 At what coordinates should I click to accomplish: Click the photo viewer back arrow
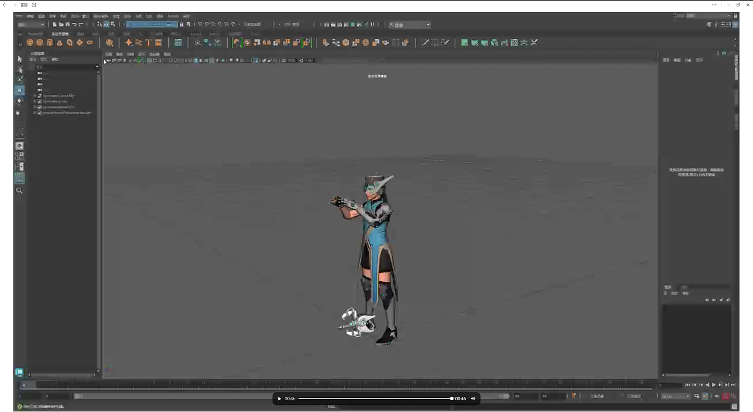[6, 5]
